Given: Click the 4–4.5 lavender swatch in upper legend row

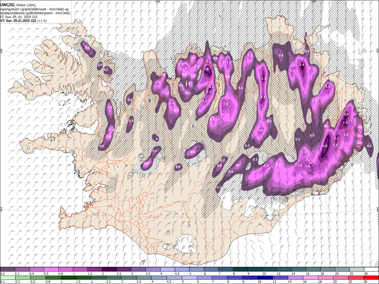Looking at the screenshot, I should (x=167, y=270).
